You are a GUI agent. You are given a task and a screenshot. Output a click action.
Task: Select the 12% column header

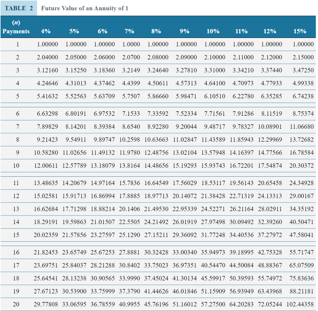click(x=270, y=31)
